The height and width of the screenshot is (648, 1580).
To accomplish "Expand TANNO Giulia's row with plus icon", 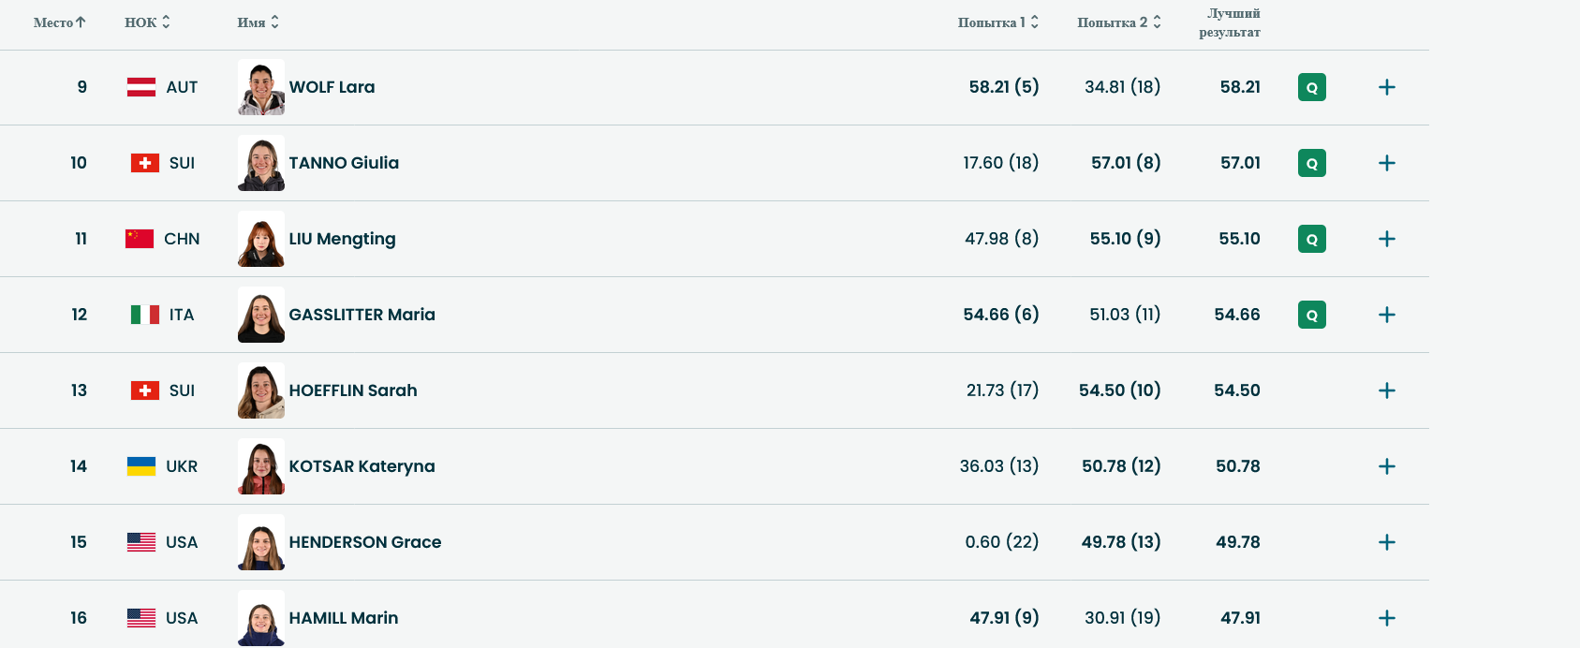I will pos(1387,163).
